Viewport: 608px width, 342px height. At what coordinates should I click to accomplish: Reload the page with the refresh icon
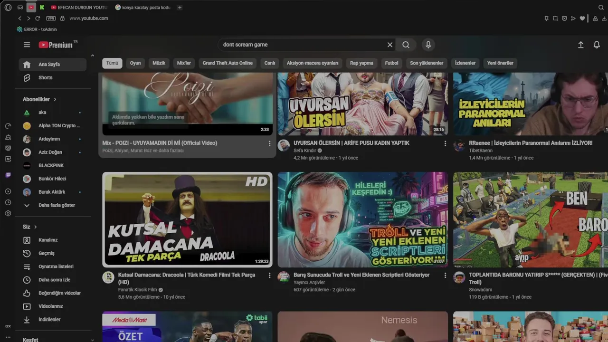point(38,18)
